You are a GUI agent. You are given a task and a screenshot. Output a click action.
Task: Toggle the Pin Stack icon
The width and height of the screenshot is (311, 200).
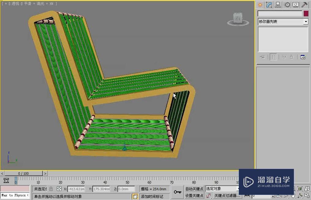[262, 57]
